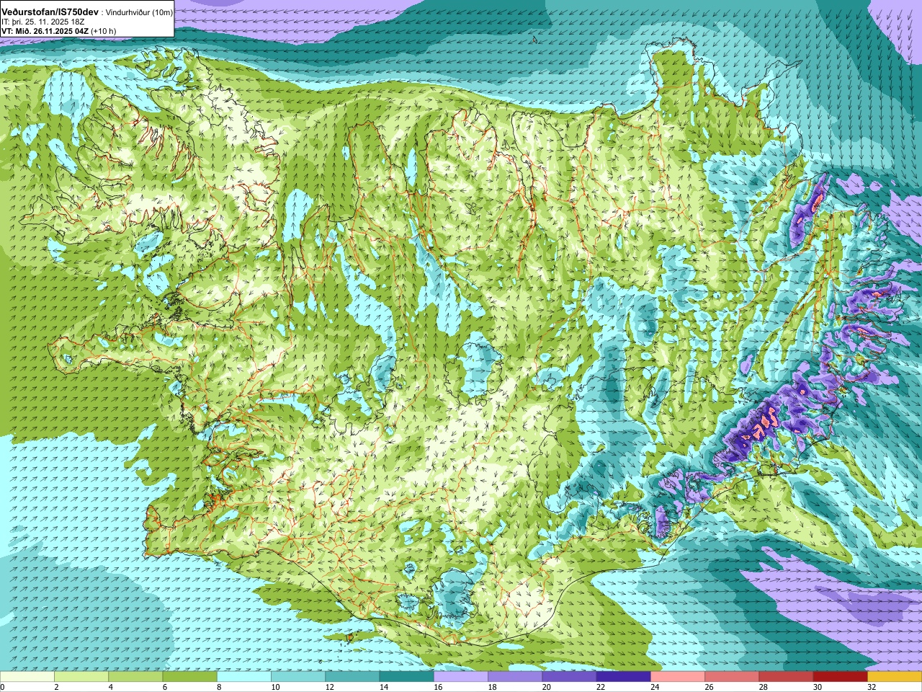
Task: Click the legend scale value '8'
Action: point(218,687)
